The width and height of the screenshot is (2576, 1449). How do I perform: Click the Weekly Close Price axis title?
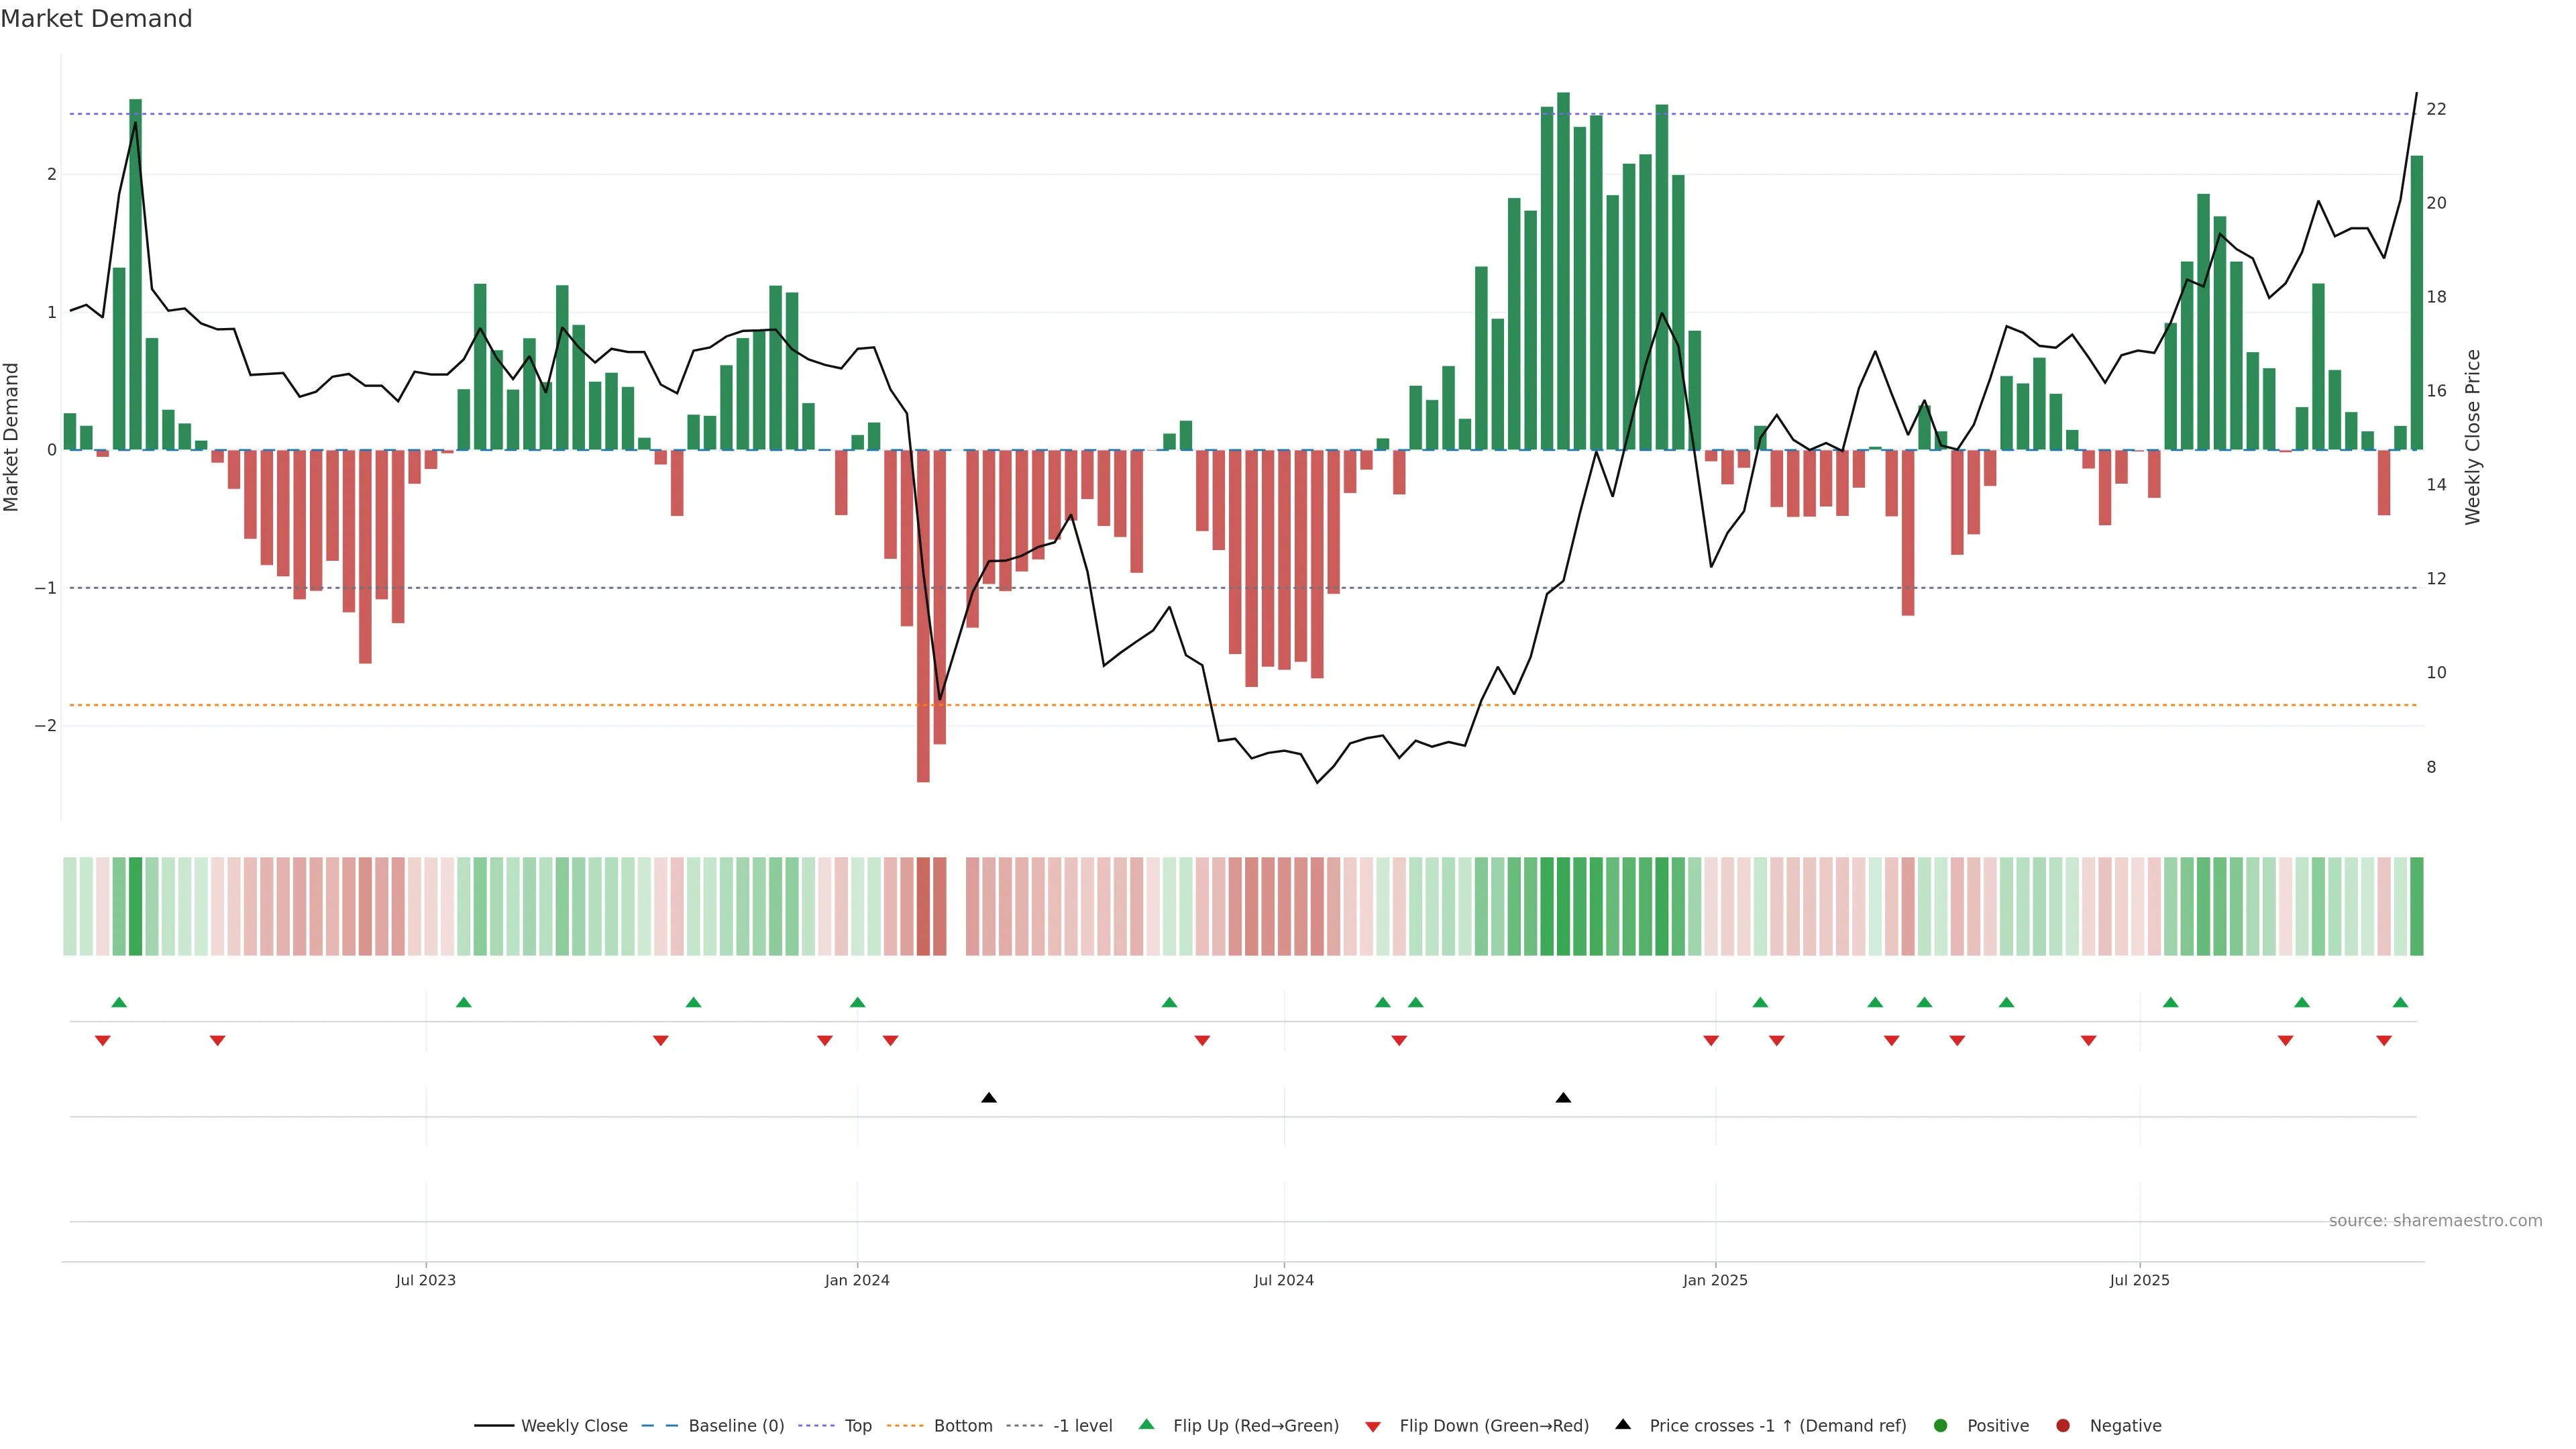point(2473,437)
